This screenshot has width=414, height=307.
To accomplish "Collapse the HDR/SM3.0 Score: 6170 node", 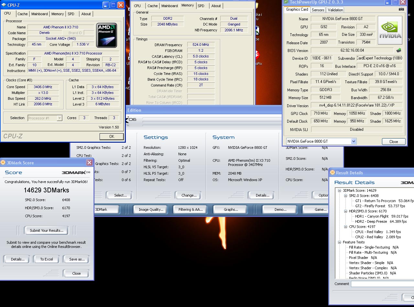I will (x=345, y=211).
